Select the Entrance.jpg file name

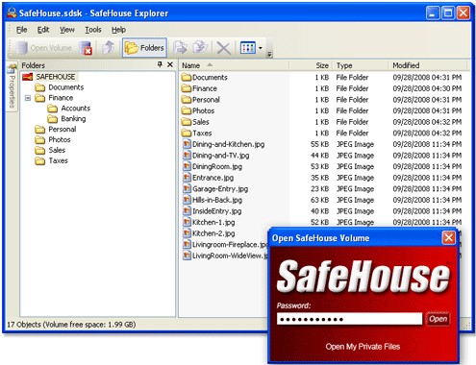point(213,178)
